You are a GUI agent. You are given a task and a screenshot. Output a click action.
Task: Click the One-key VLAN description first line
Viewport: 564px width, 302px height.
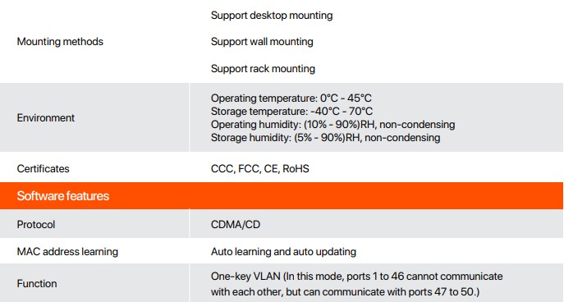(357, 276)
